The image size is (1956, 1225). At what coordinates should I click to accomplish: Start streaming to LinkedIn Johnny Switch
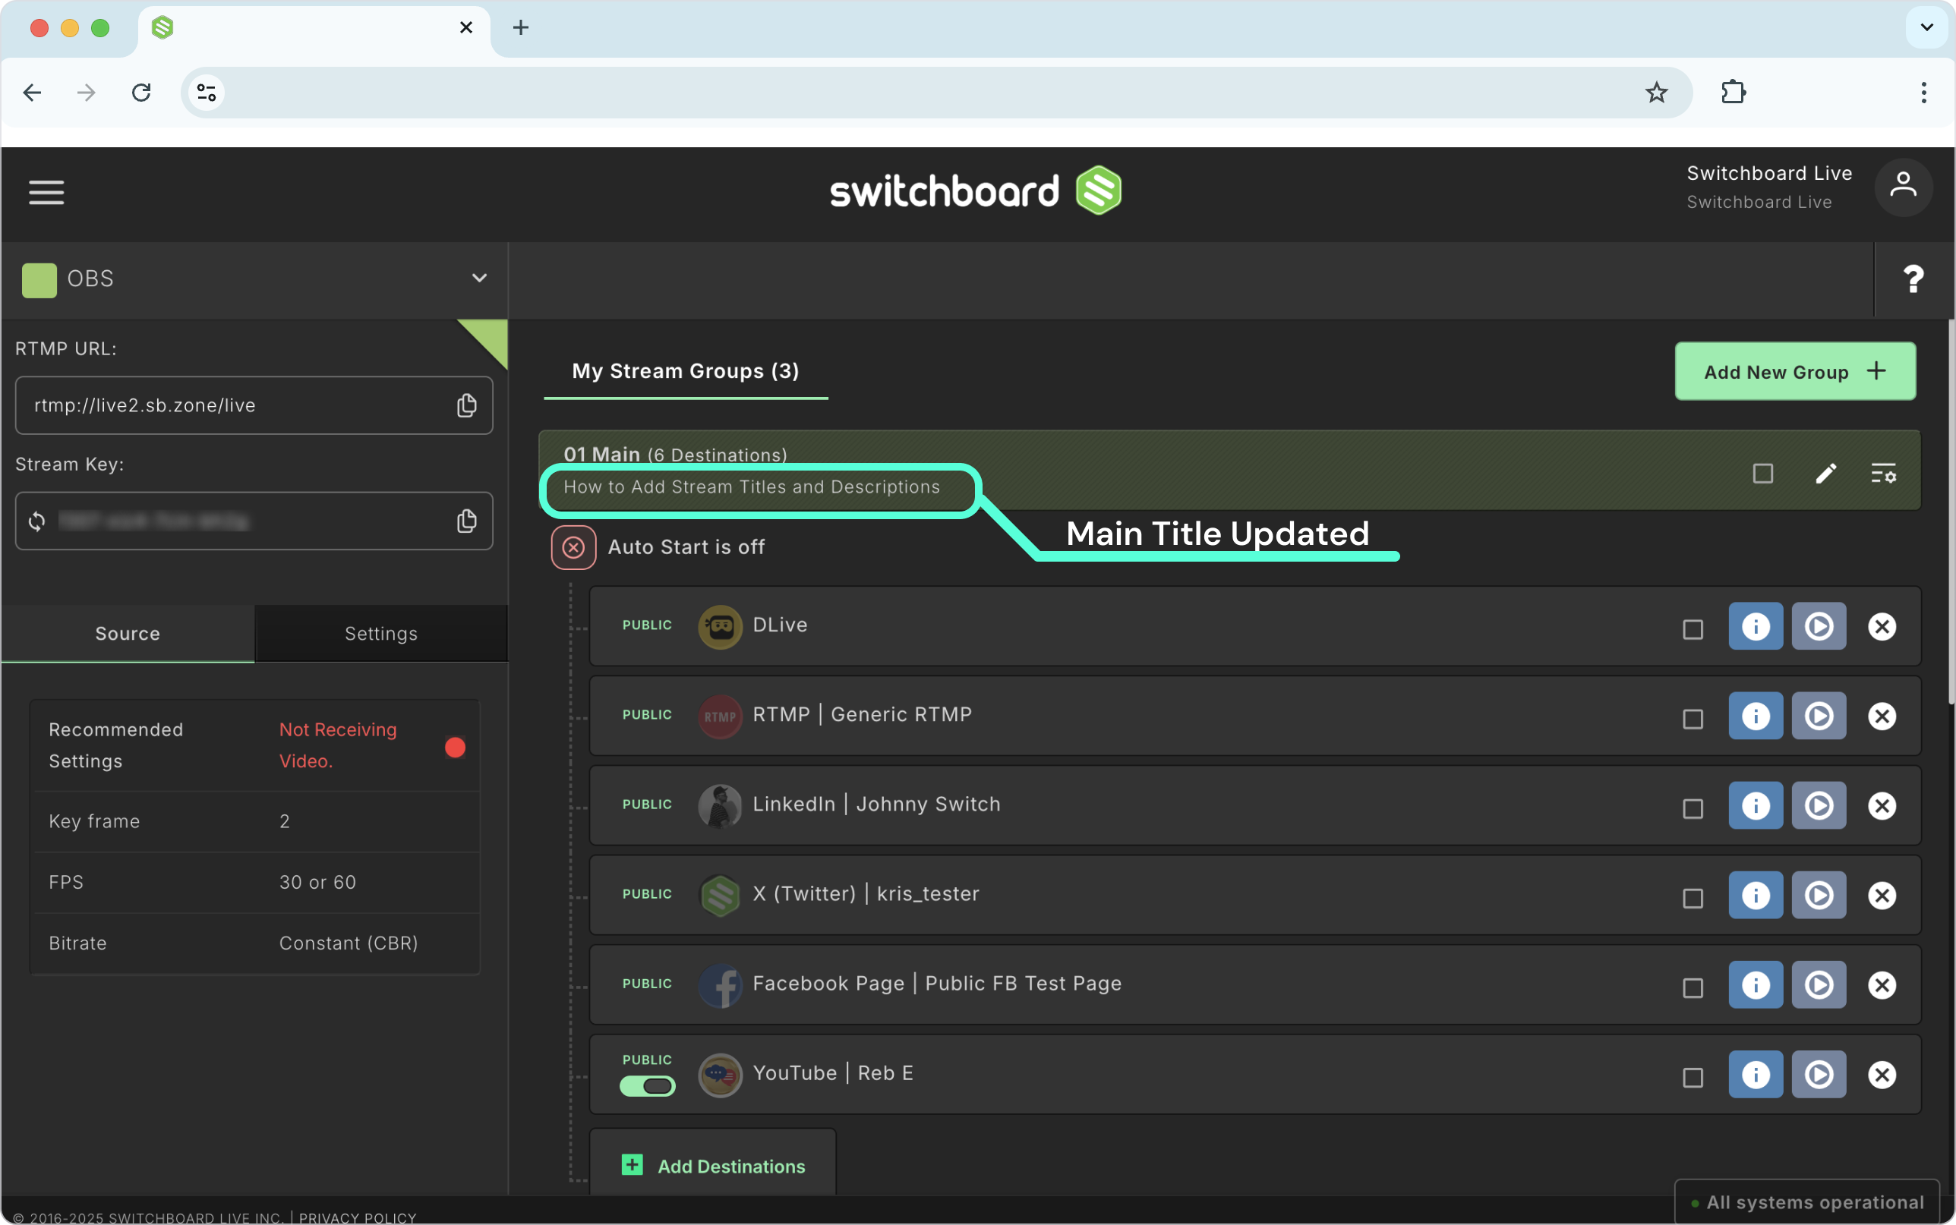1819,806
